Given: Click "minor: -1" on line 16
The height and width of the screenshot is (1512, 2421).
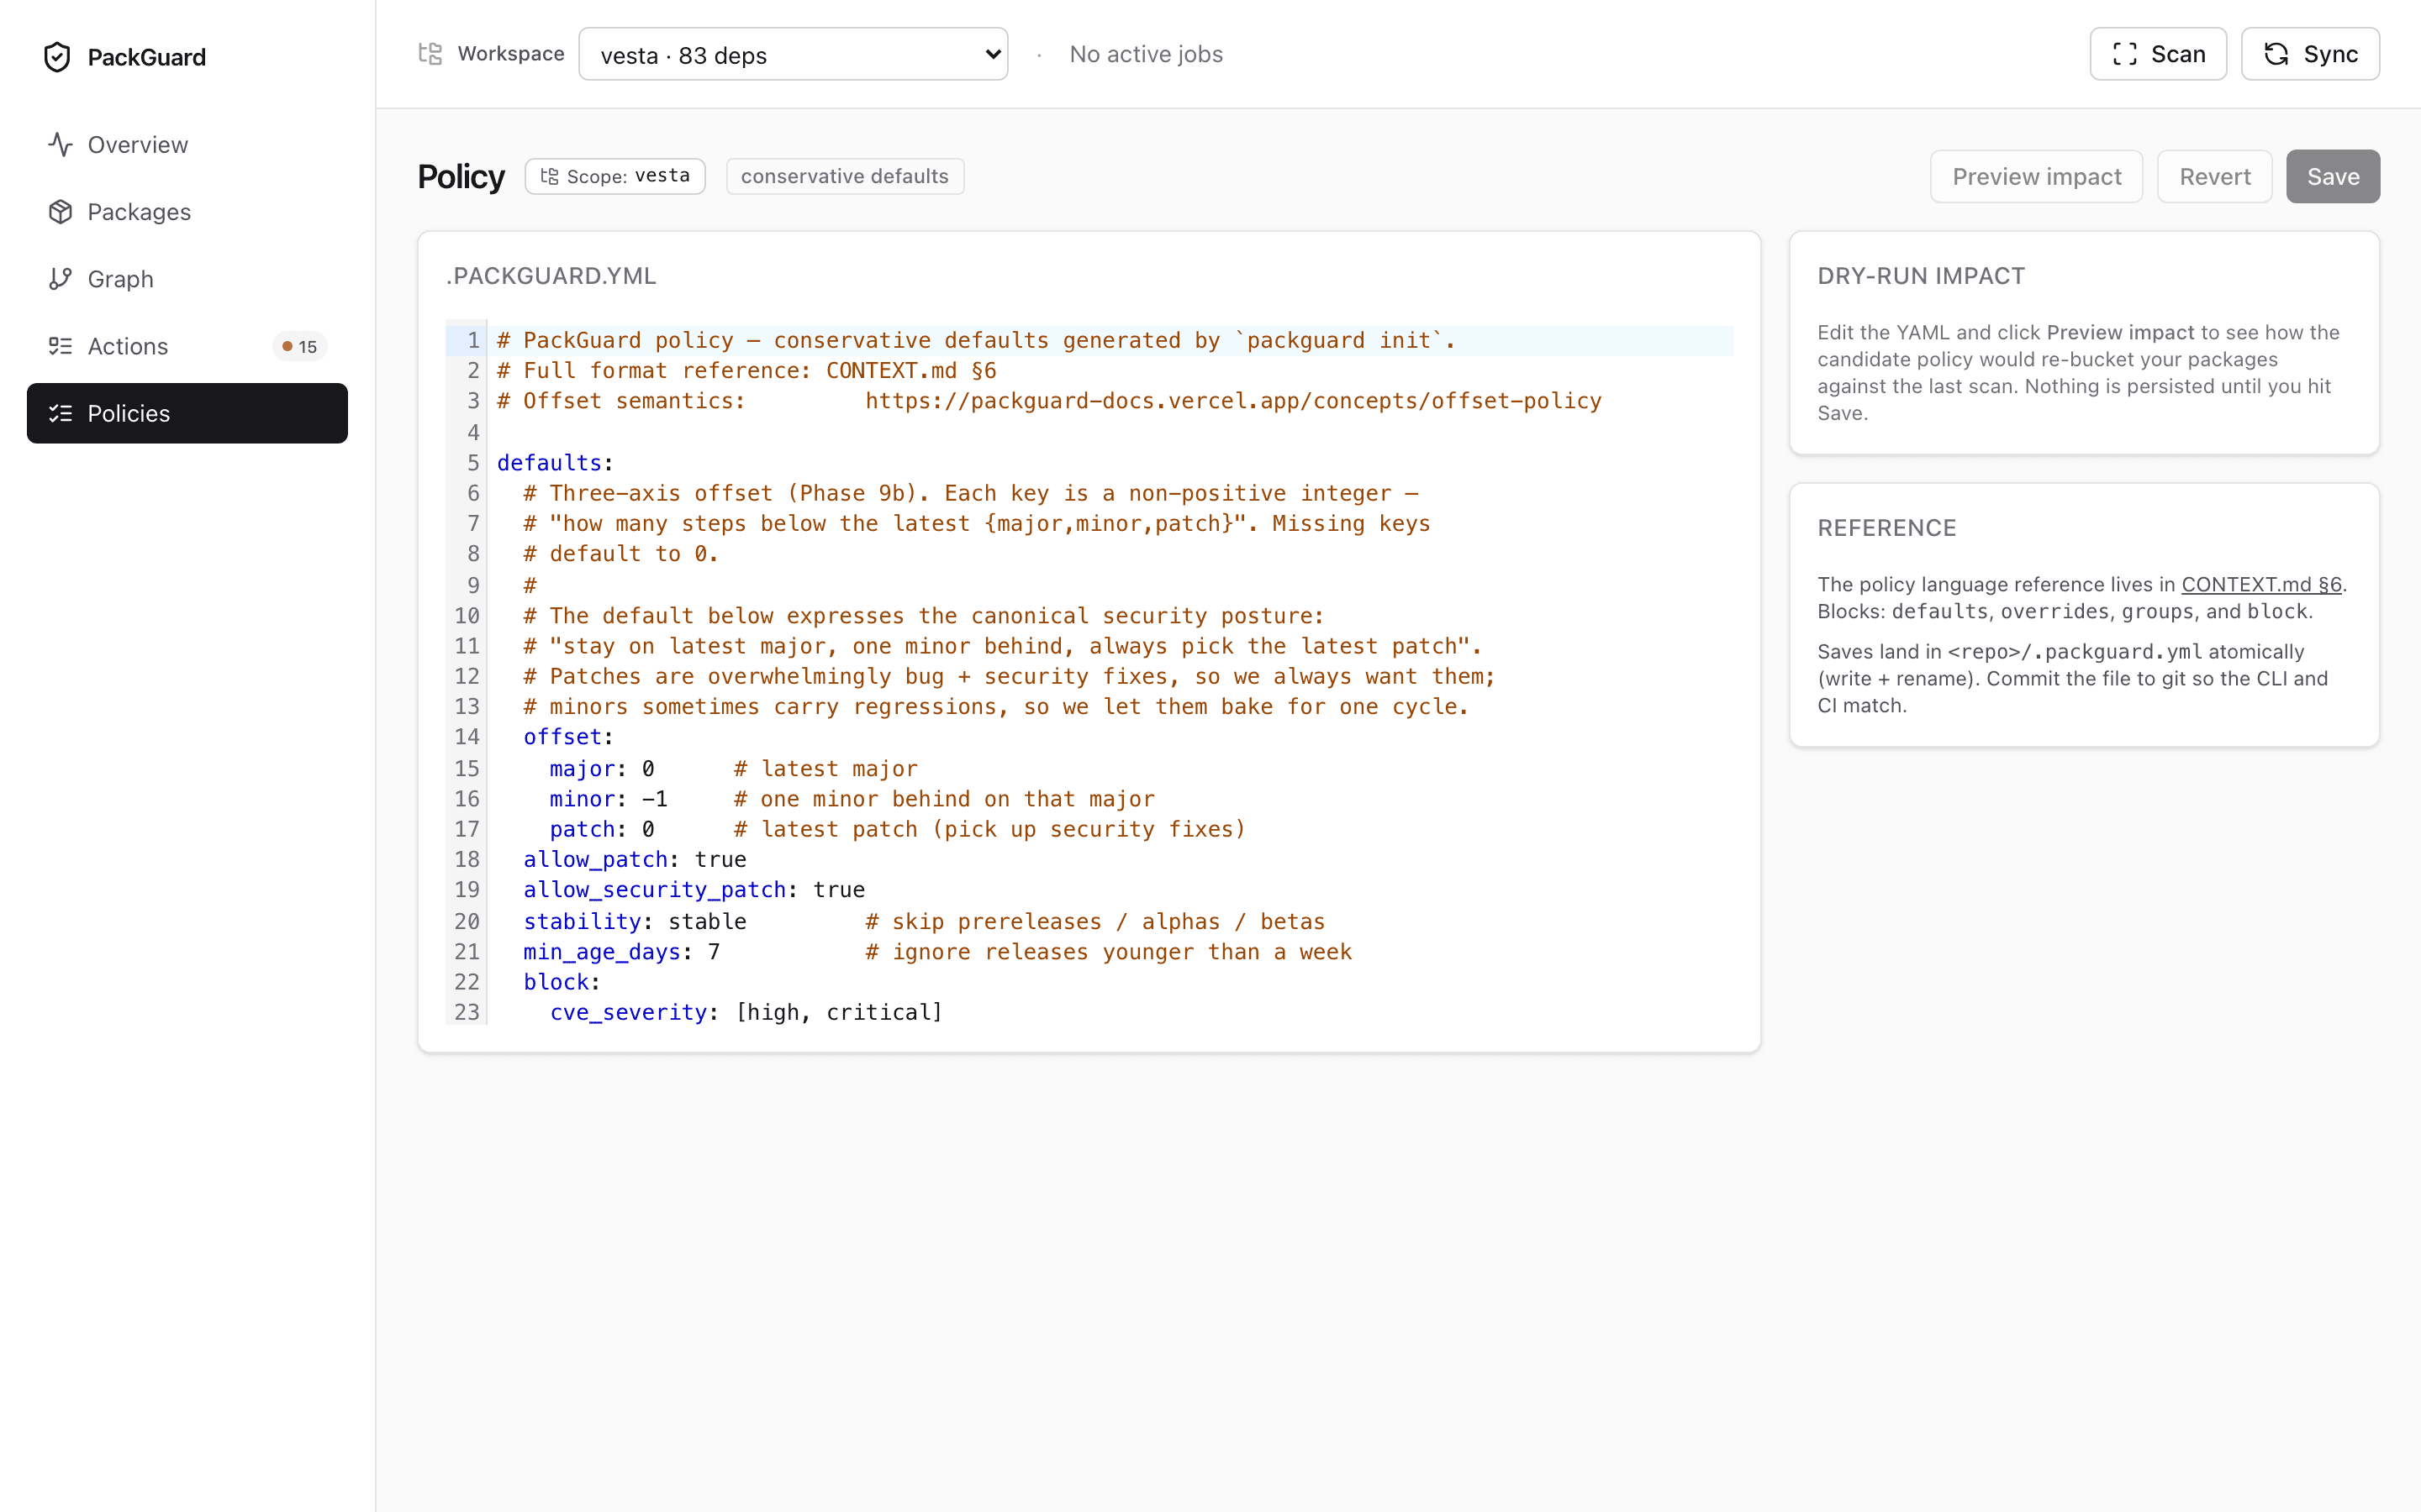Looking at the screenshot, I should (x=609, y=798).
